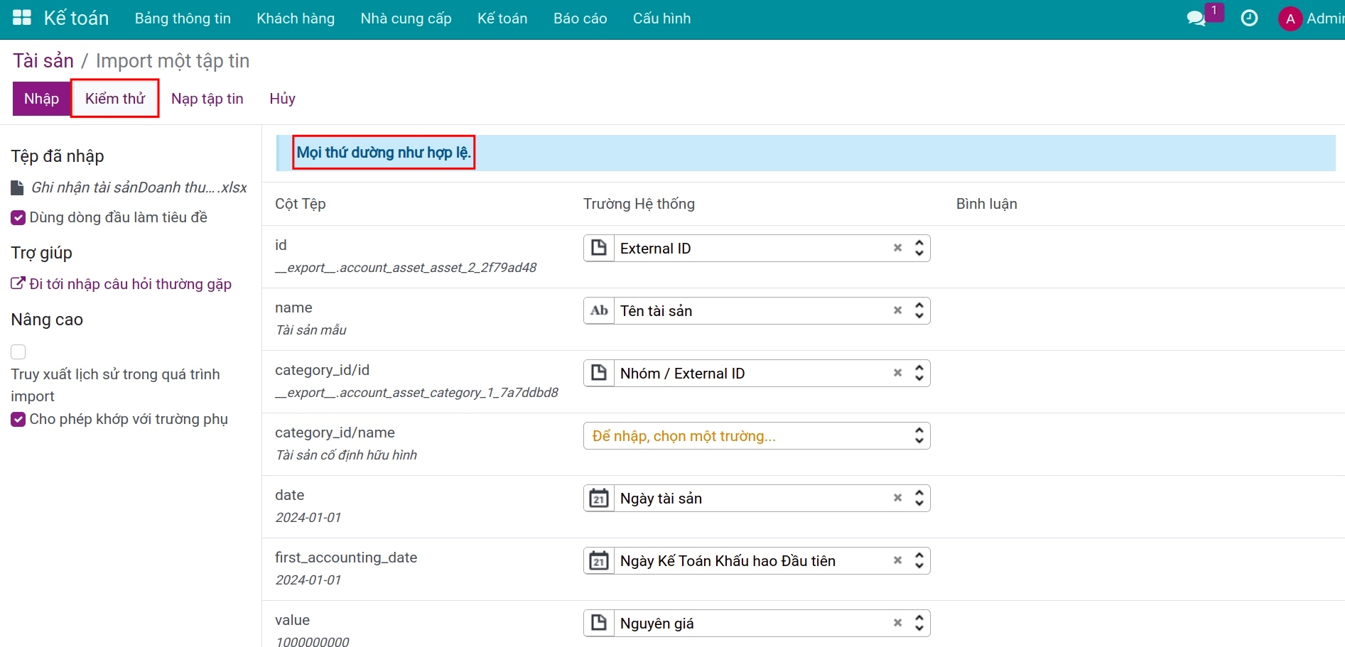Viewport: 1345px width, 647px height.
Task: Open the Nguyên giá dropdown arrows
Action: [919, 623]
